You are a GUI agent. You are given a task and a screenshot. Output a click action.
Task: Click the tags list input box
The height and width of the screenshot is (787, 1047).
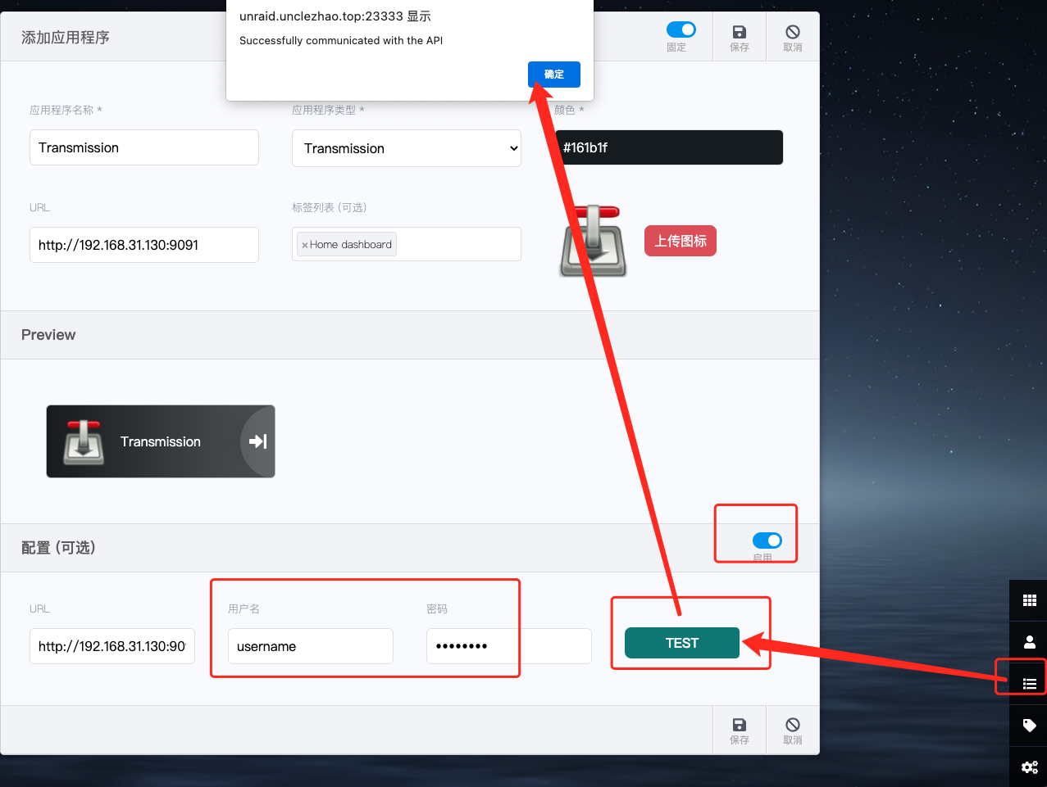point(407,244)
